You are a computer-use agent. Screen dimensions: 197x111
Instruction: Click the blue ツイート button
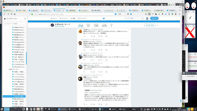click(154, 18)
